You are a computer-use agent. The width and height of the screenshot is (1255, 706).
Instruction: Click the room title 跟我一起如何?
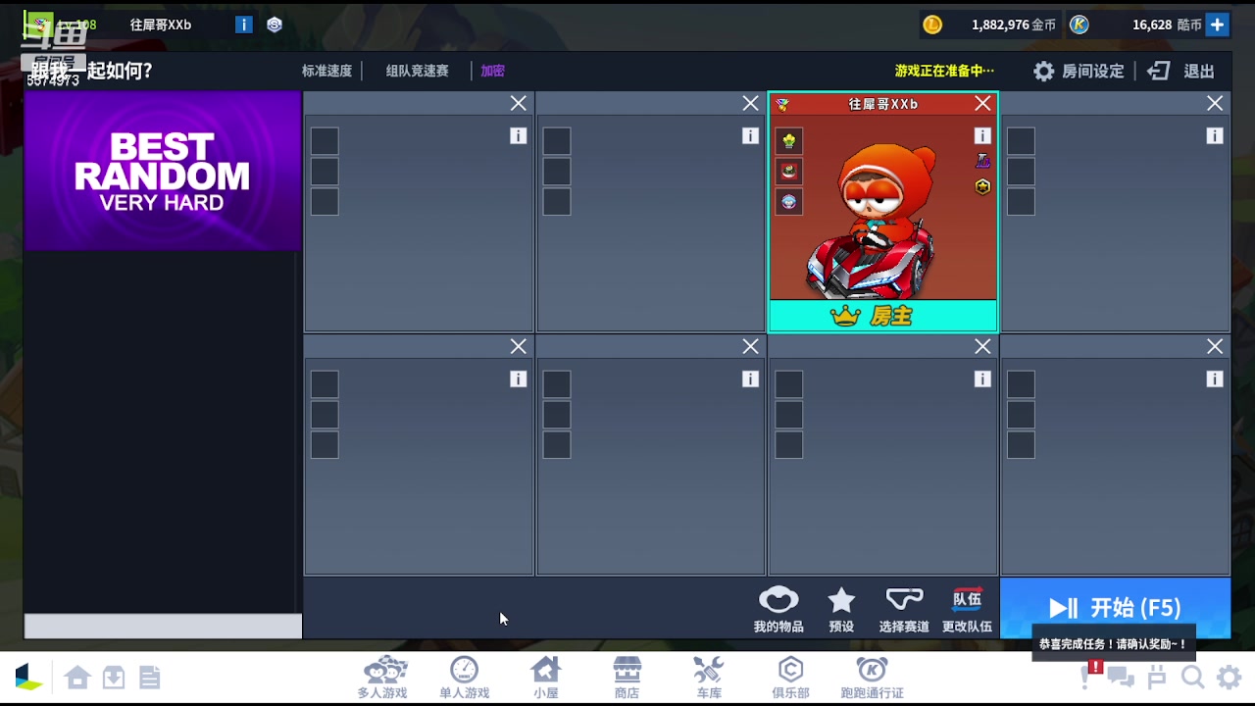[90, 71]
